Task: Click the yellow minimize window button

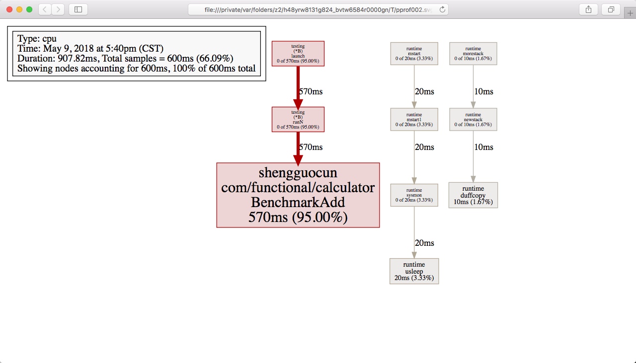Action: click(x=19, y=9)
